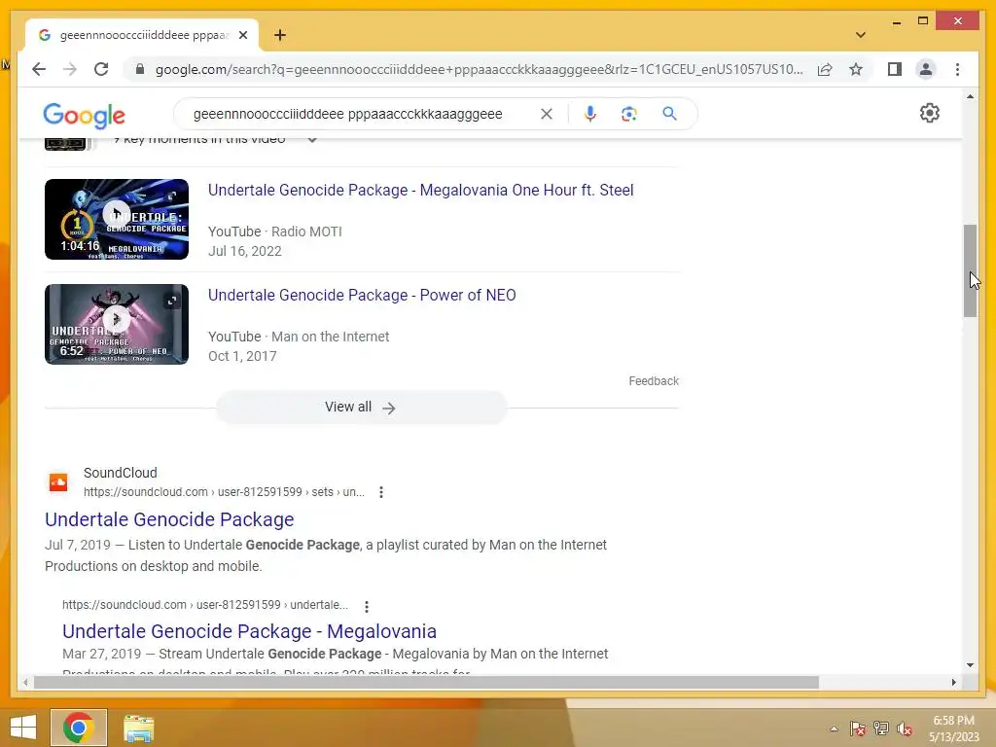Click the SoundCloud favicon
Screen dimensions: 996x747
pyautogui.click(x=58, y=482)
